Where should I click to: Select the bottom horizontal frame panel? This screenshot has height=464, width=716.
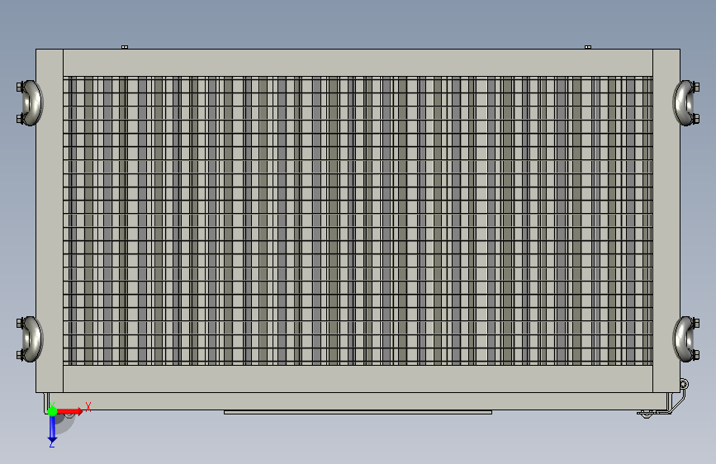point(358,379)
